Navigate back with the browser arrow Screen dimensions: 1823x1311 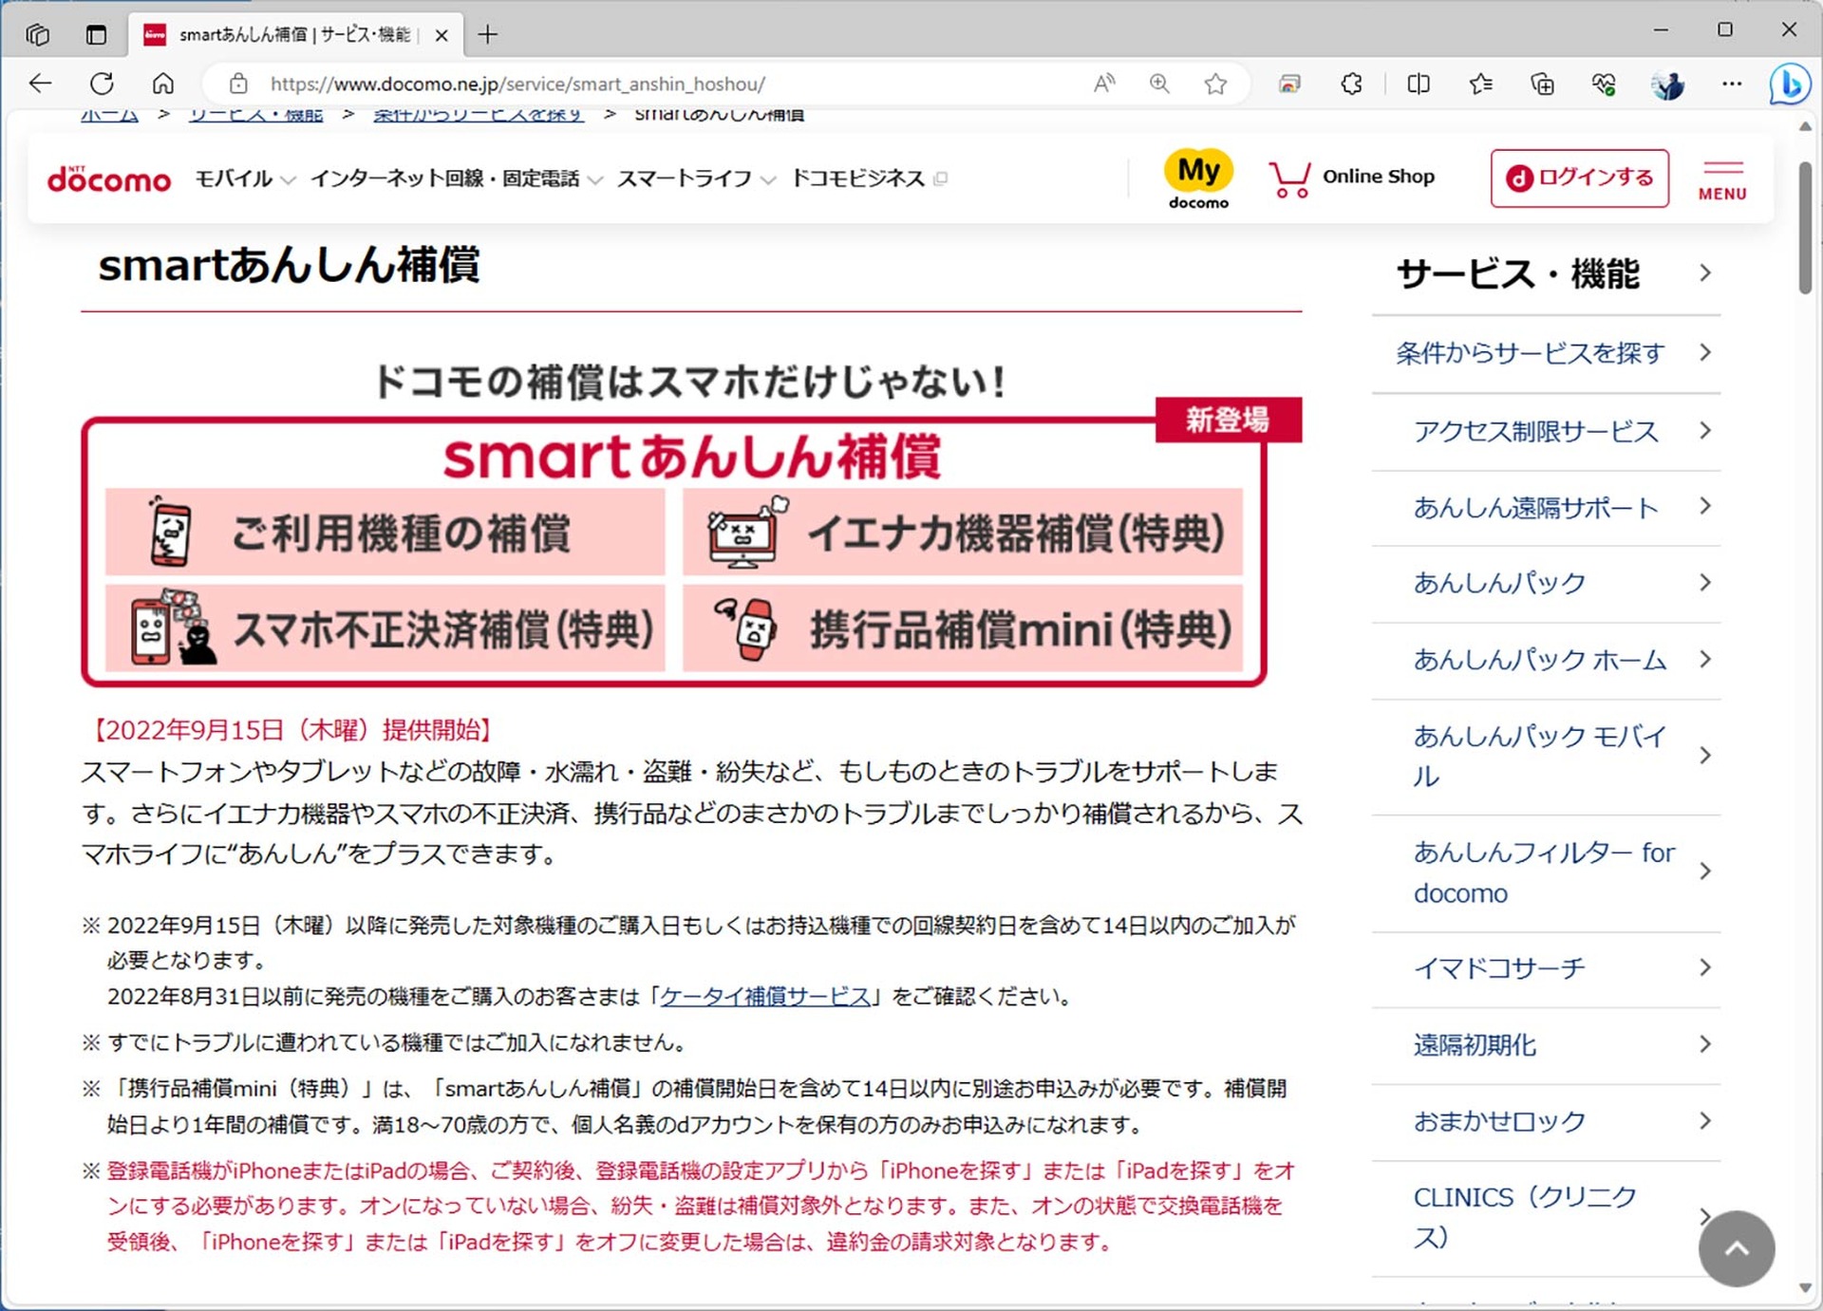click(39, 84)
